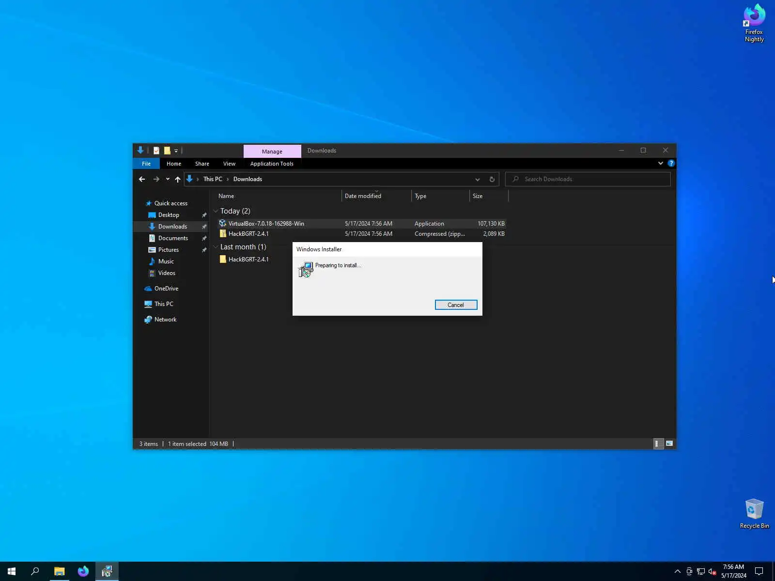Switch to Details view in status bar

point(658,443)
